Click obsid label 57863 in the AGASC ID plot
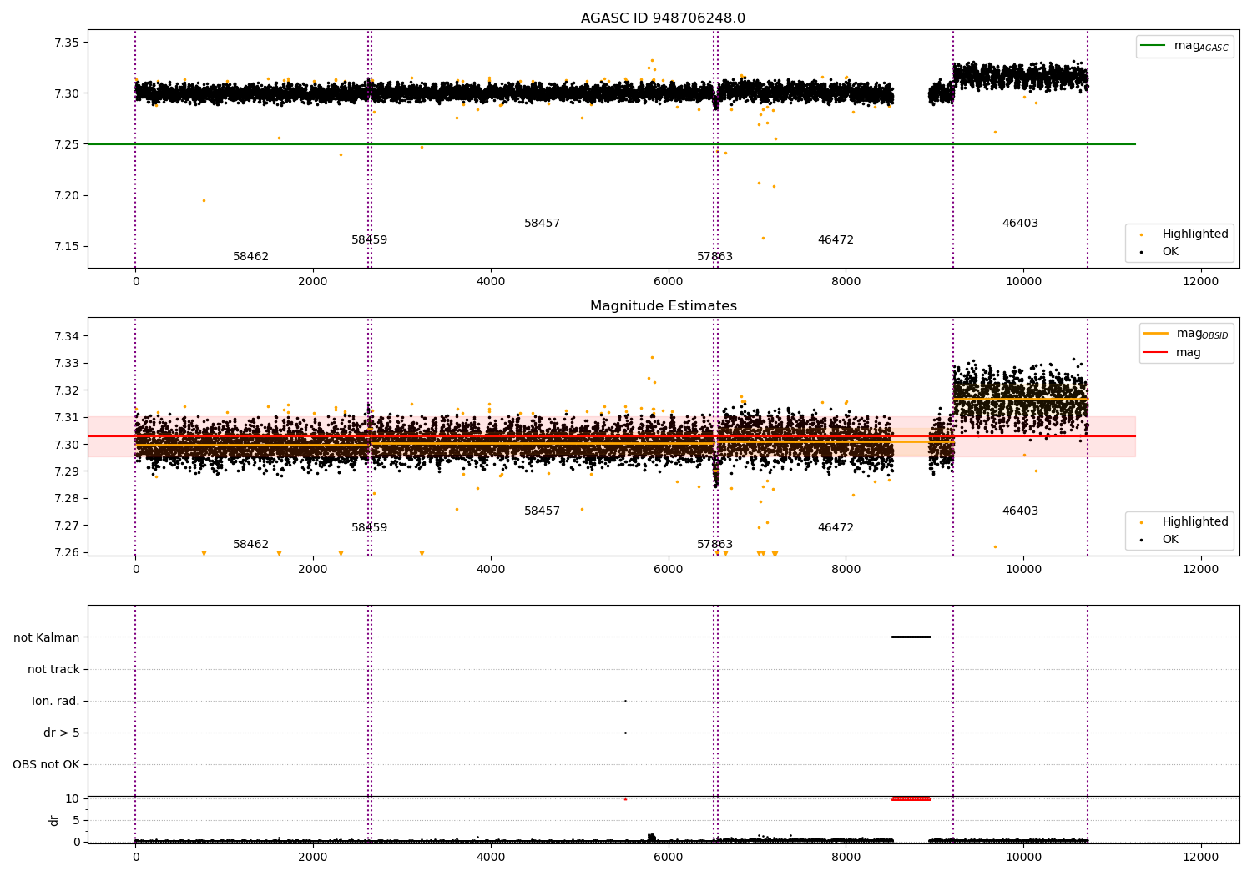Image resolution: width=1252 pixels, height=876 pixels. 714,257
